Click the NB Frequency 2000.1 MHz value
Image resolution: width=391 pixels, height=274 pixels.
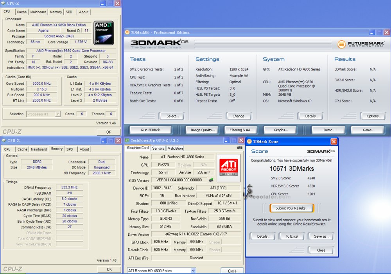click(x=102, y=173)
